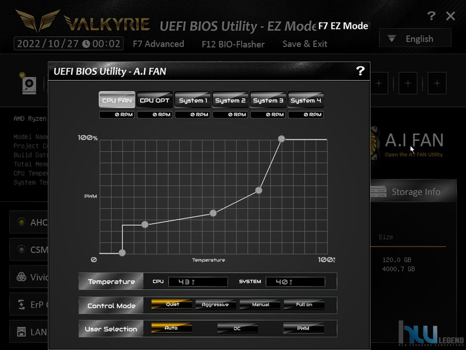Select DC under User Selection
Viewport: 466px width, 350px height.
point(238,328)
